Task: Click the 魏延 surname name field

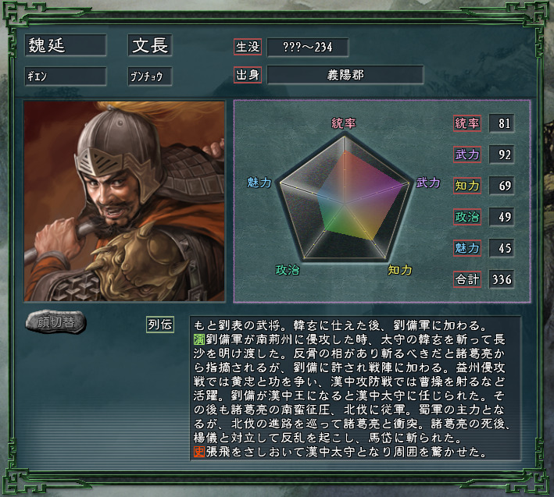Action: point(66,45)
